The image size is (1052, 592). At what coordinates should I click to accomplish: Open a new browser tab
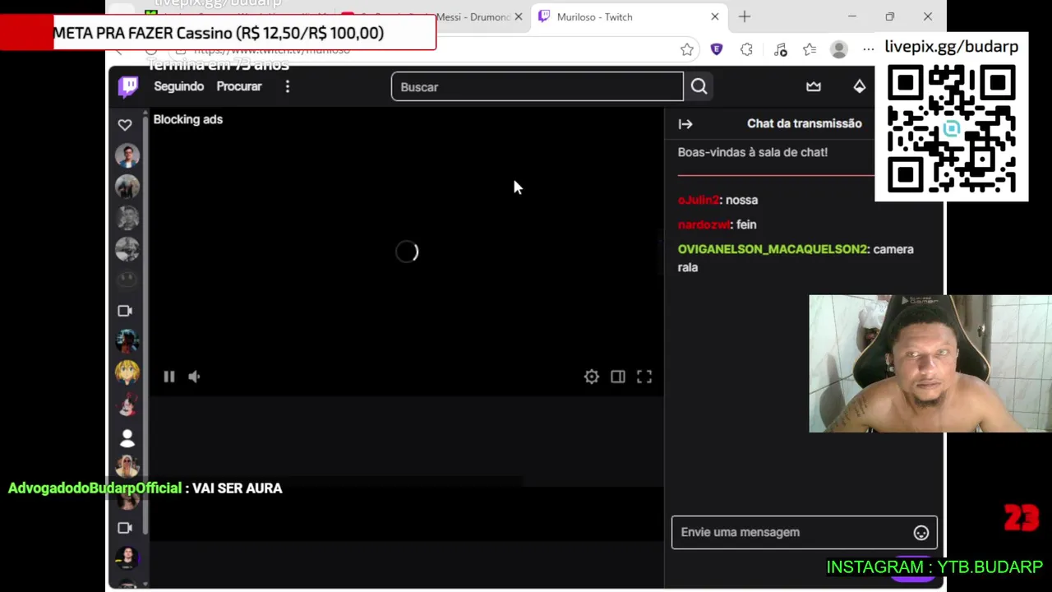tap(745, 16)
